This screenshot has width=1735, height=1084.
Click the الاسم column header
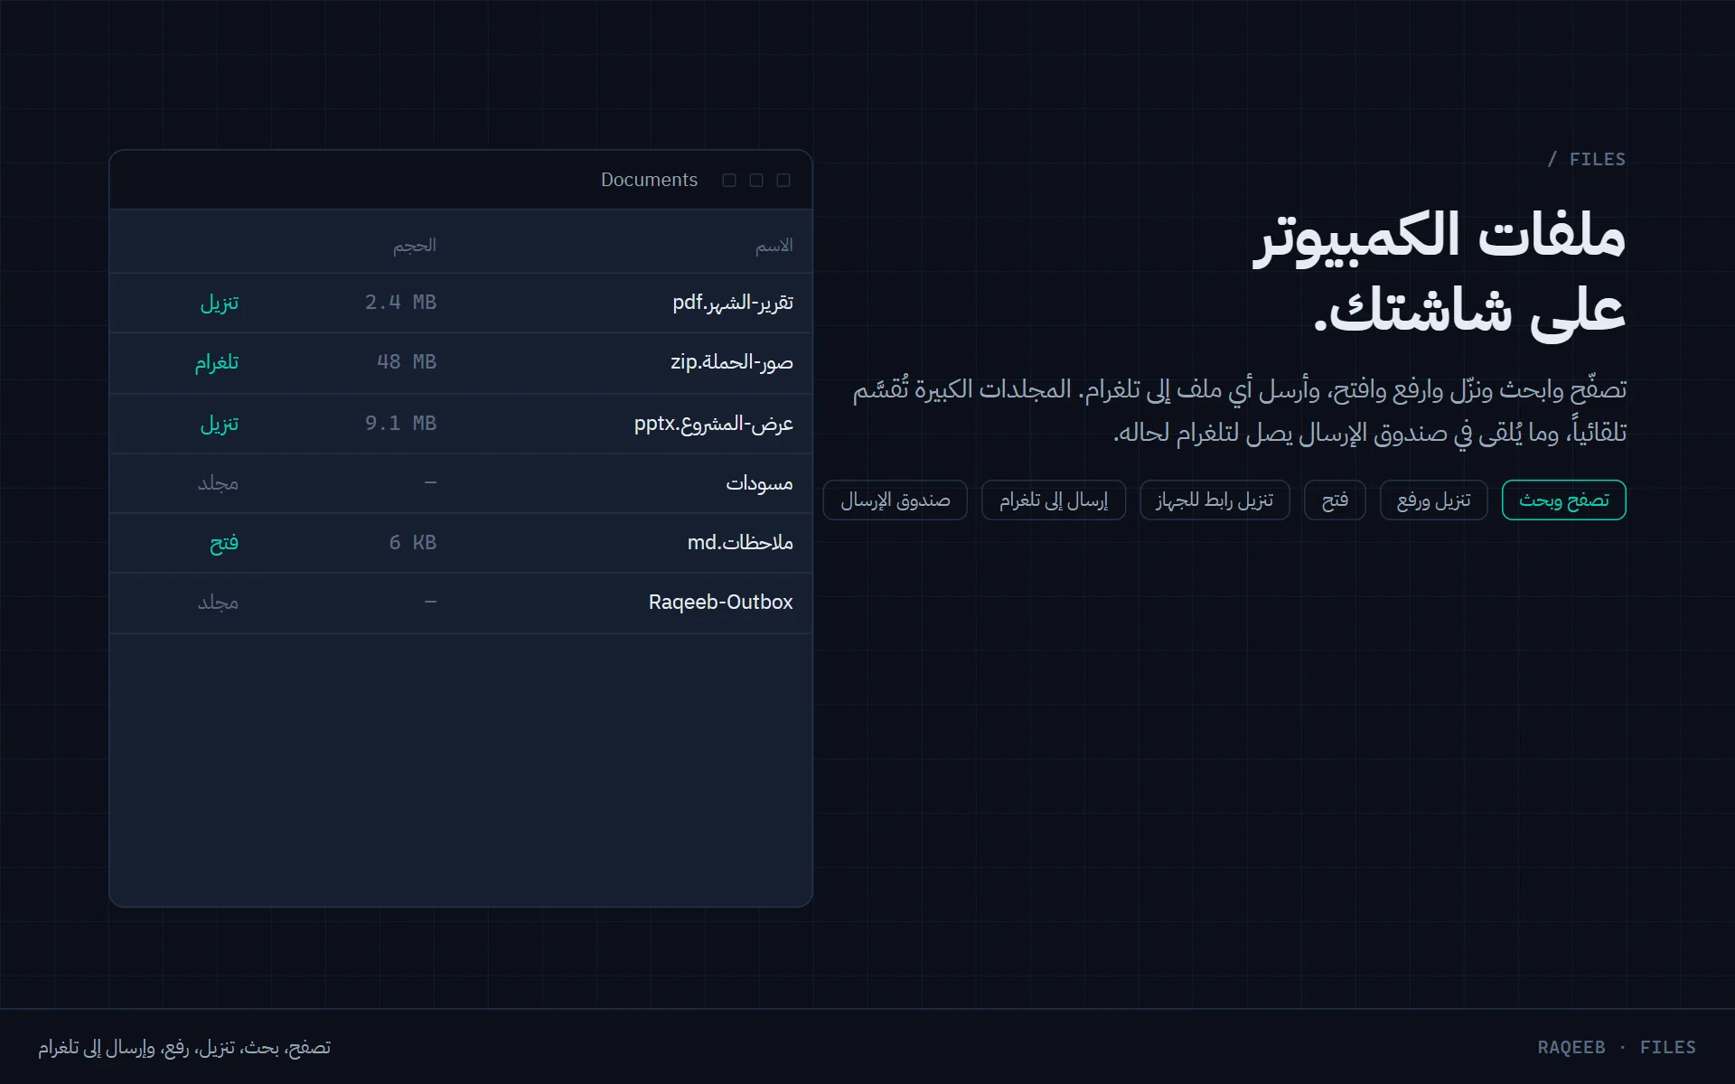(774, 246)
